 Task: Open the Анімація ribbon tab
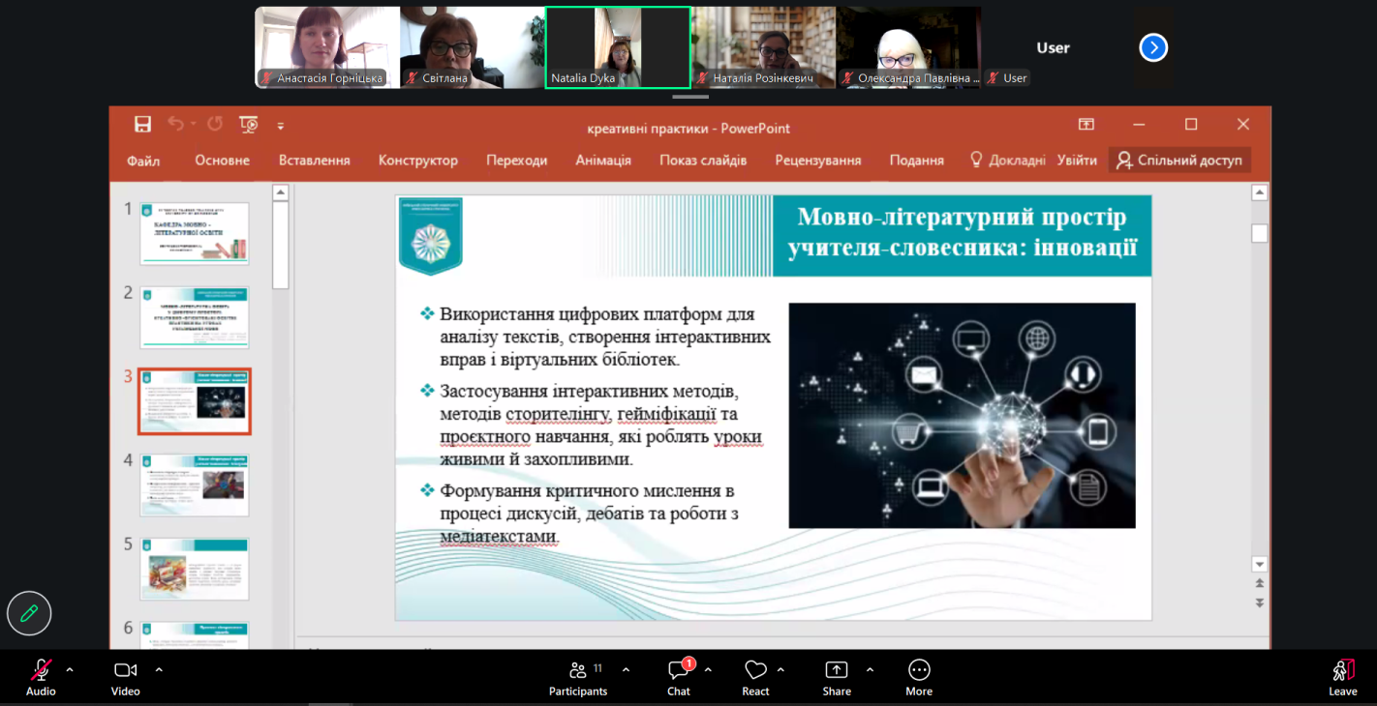tap(603, 161)
